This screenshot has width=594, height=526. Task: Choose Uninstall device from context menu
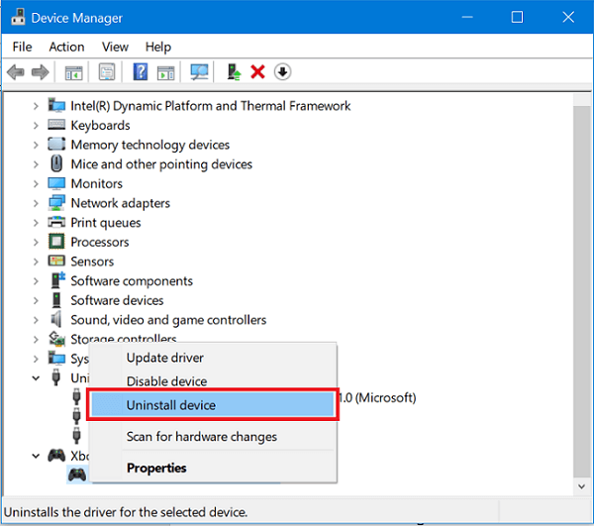[x=171, y=405]
